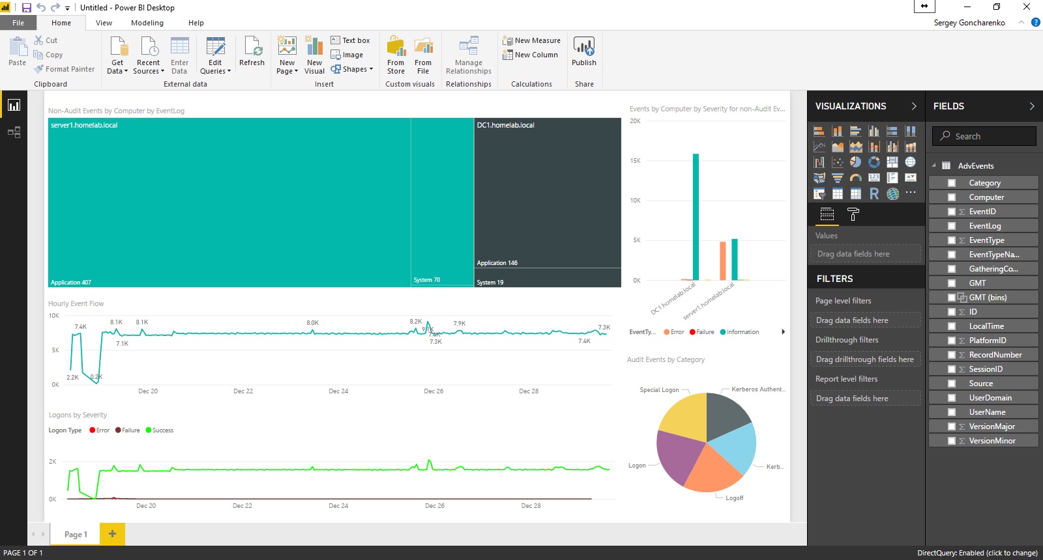Image resolution: width=1043 pixels, height=560 pixels.
Task: Choose the funnel chart visualization icon
Action: point(838,178)
